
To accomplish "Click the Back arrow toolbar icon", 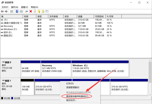I will (3, 11).
